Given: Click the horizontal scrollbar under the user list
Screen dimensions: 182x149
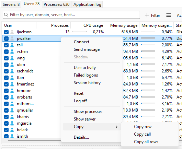Looking at the screenshot, I should pyautogui.click(x=34, y=141).
